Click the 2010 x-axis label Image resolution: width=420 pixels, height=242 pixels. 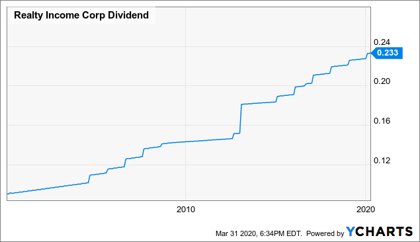[186, 210]
